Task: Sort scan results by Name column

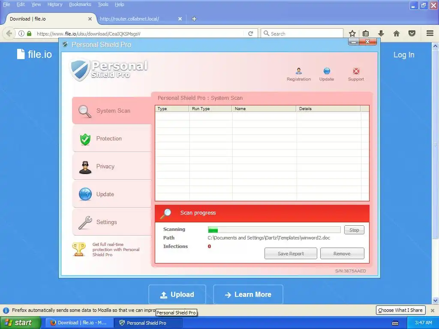Action: click(x=264, y=108)
